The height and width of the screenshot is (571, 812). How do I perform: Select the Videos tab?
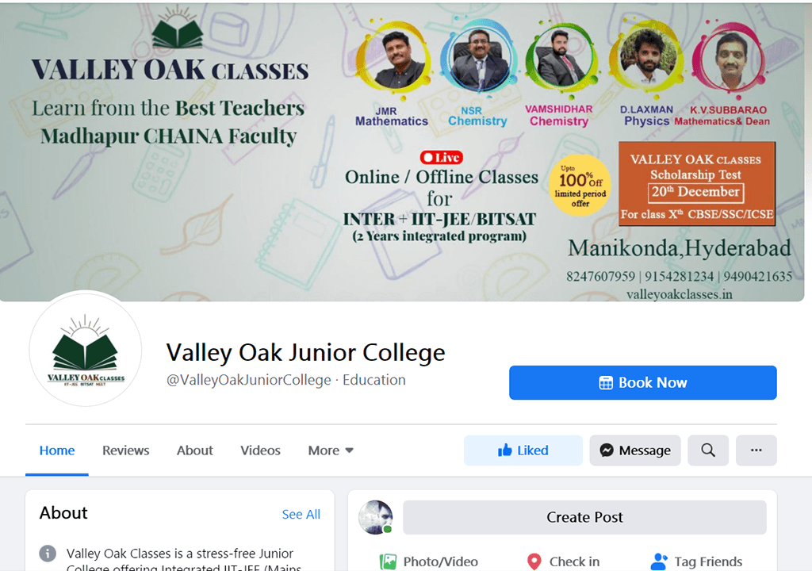pos(260,450)
